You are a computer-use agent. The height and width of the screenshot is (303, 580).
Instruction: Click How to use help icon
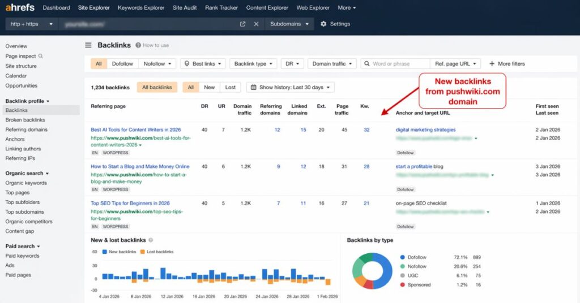pyautogui.click(x=138, y=45)
